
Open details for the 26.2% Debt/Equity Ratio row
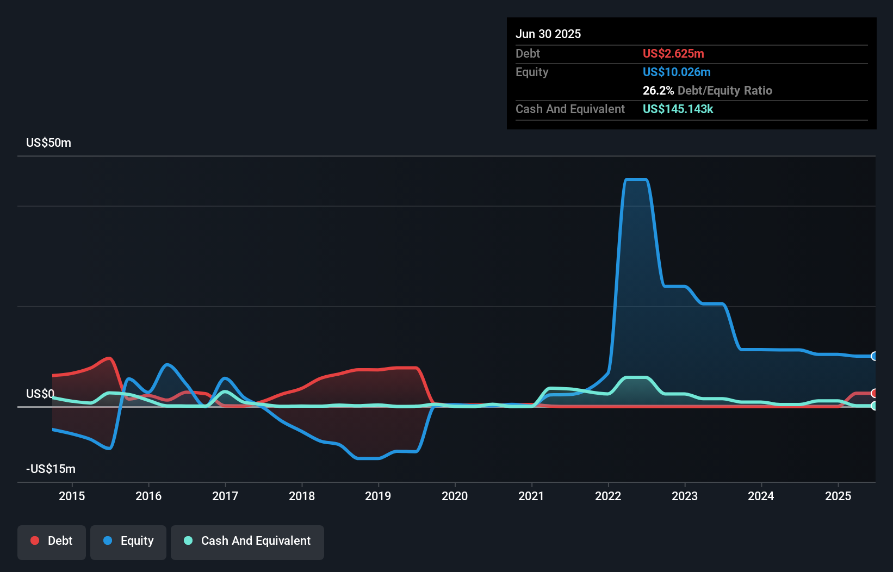(707, 90)
